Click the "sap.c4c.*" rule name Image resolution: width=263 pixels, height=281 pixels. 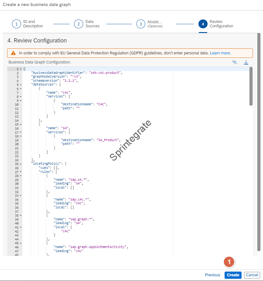pos(78,200)
